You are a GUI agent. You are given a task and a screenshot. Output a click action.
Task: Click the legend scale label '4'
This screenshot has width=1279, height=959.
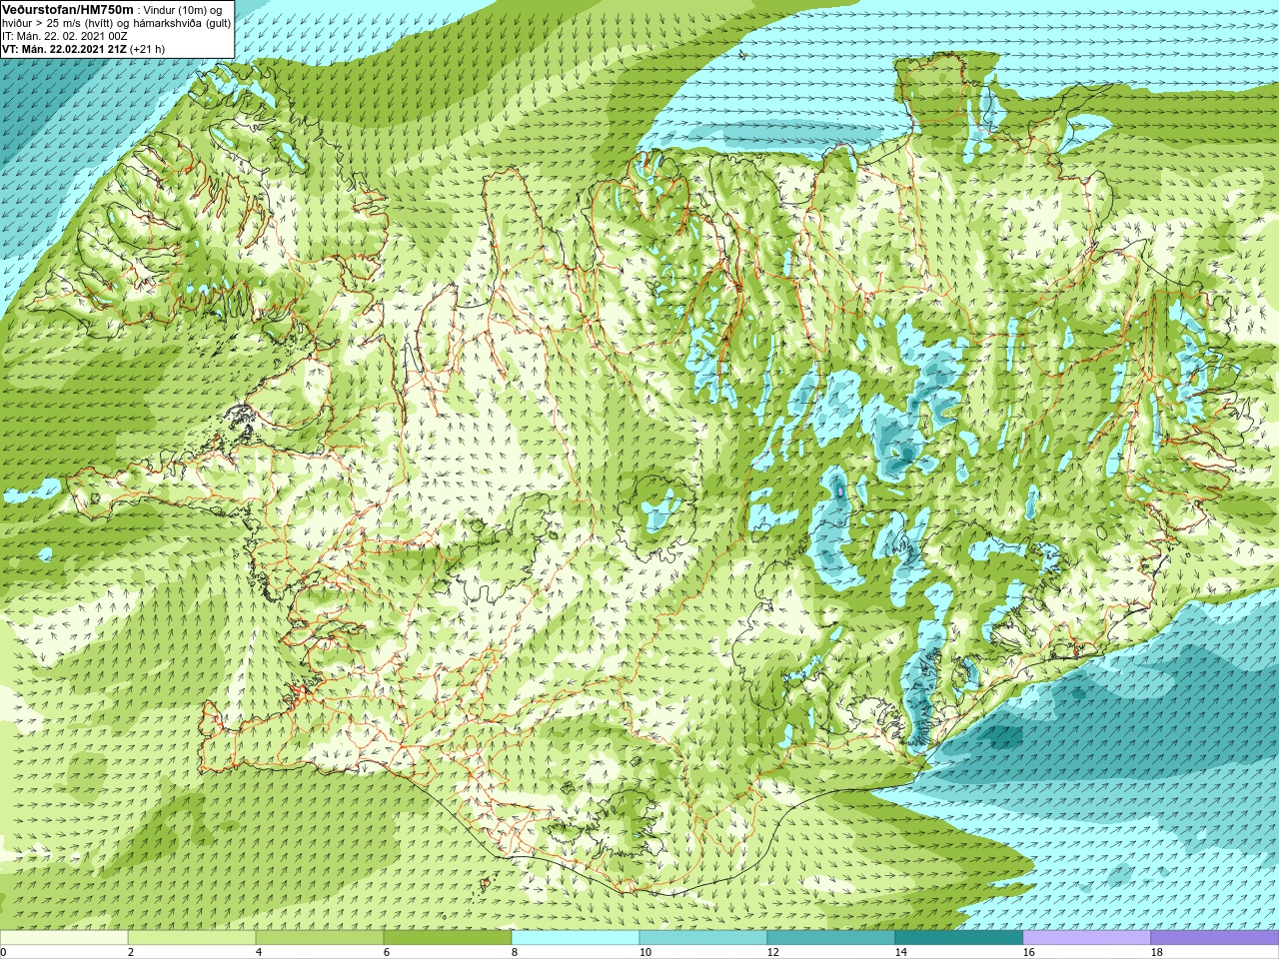[259, 952]
